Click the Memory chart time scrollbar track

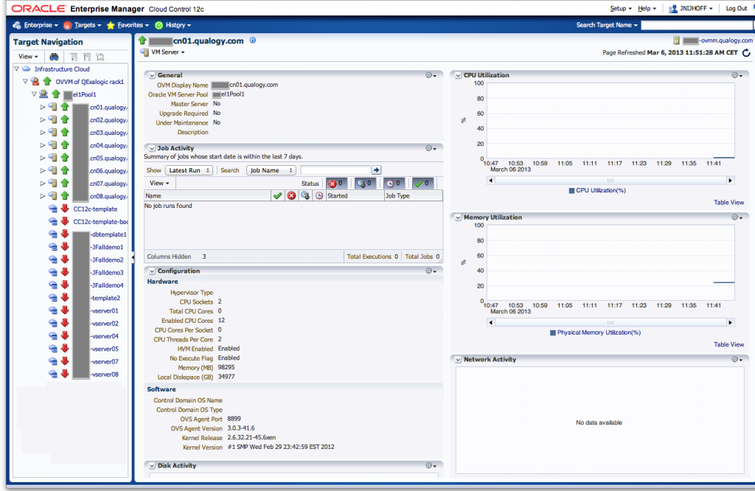coord(610,322)
